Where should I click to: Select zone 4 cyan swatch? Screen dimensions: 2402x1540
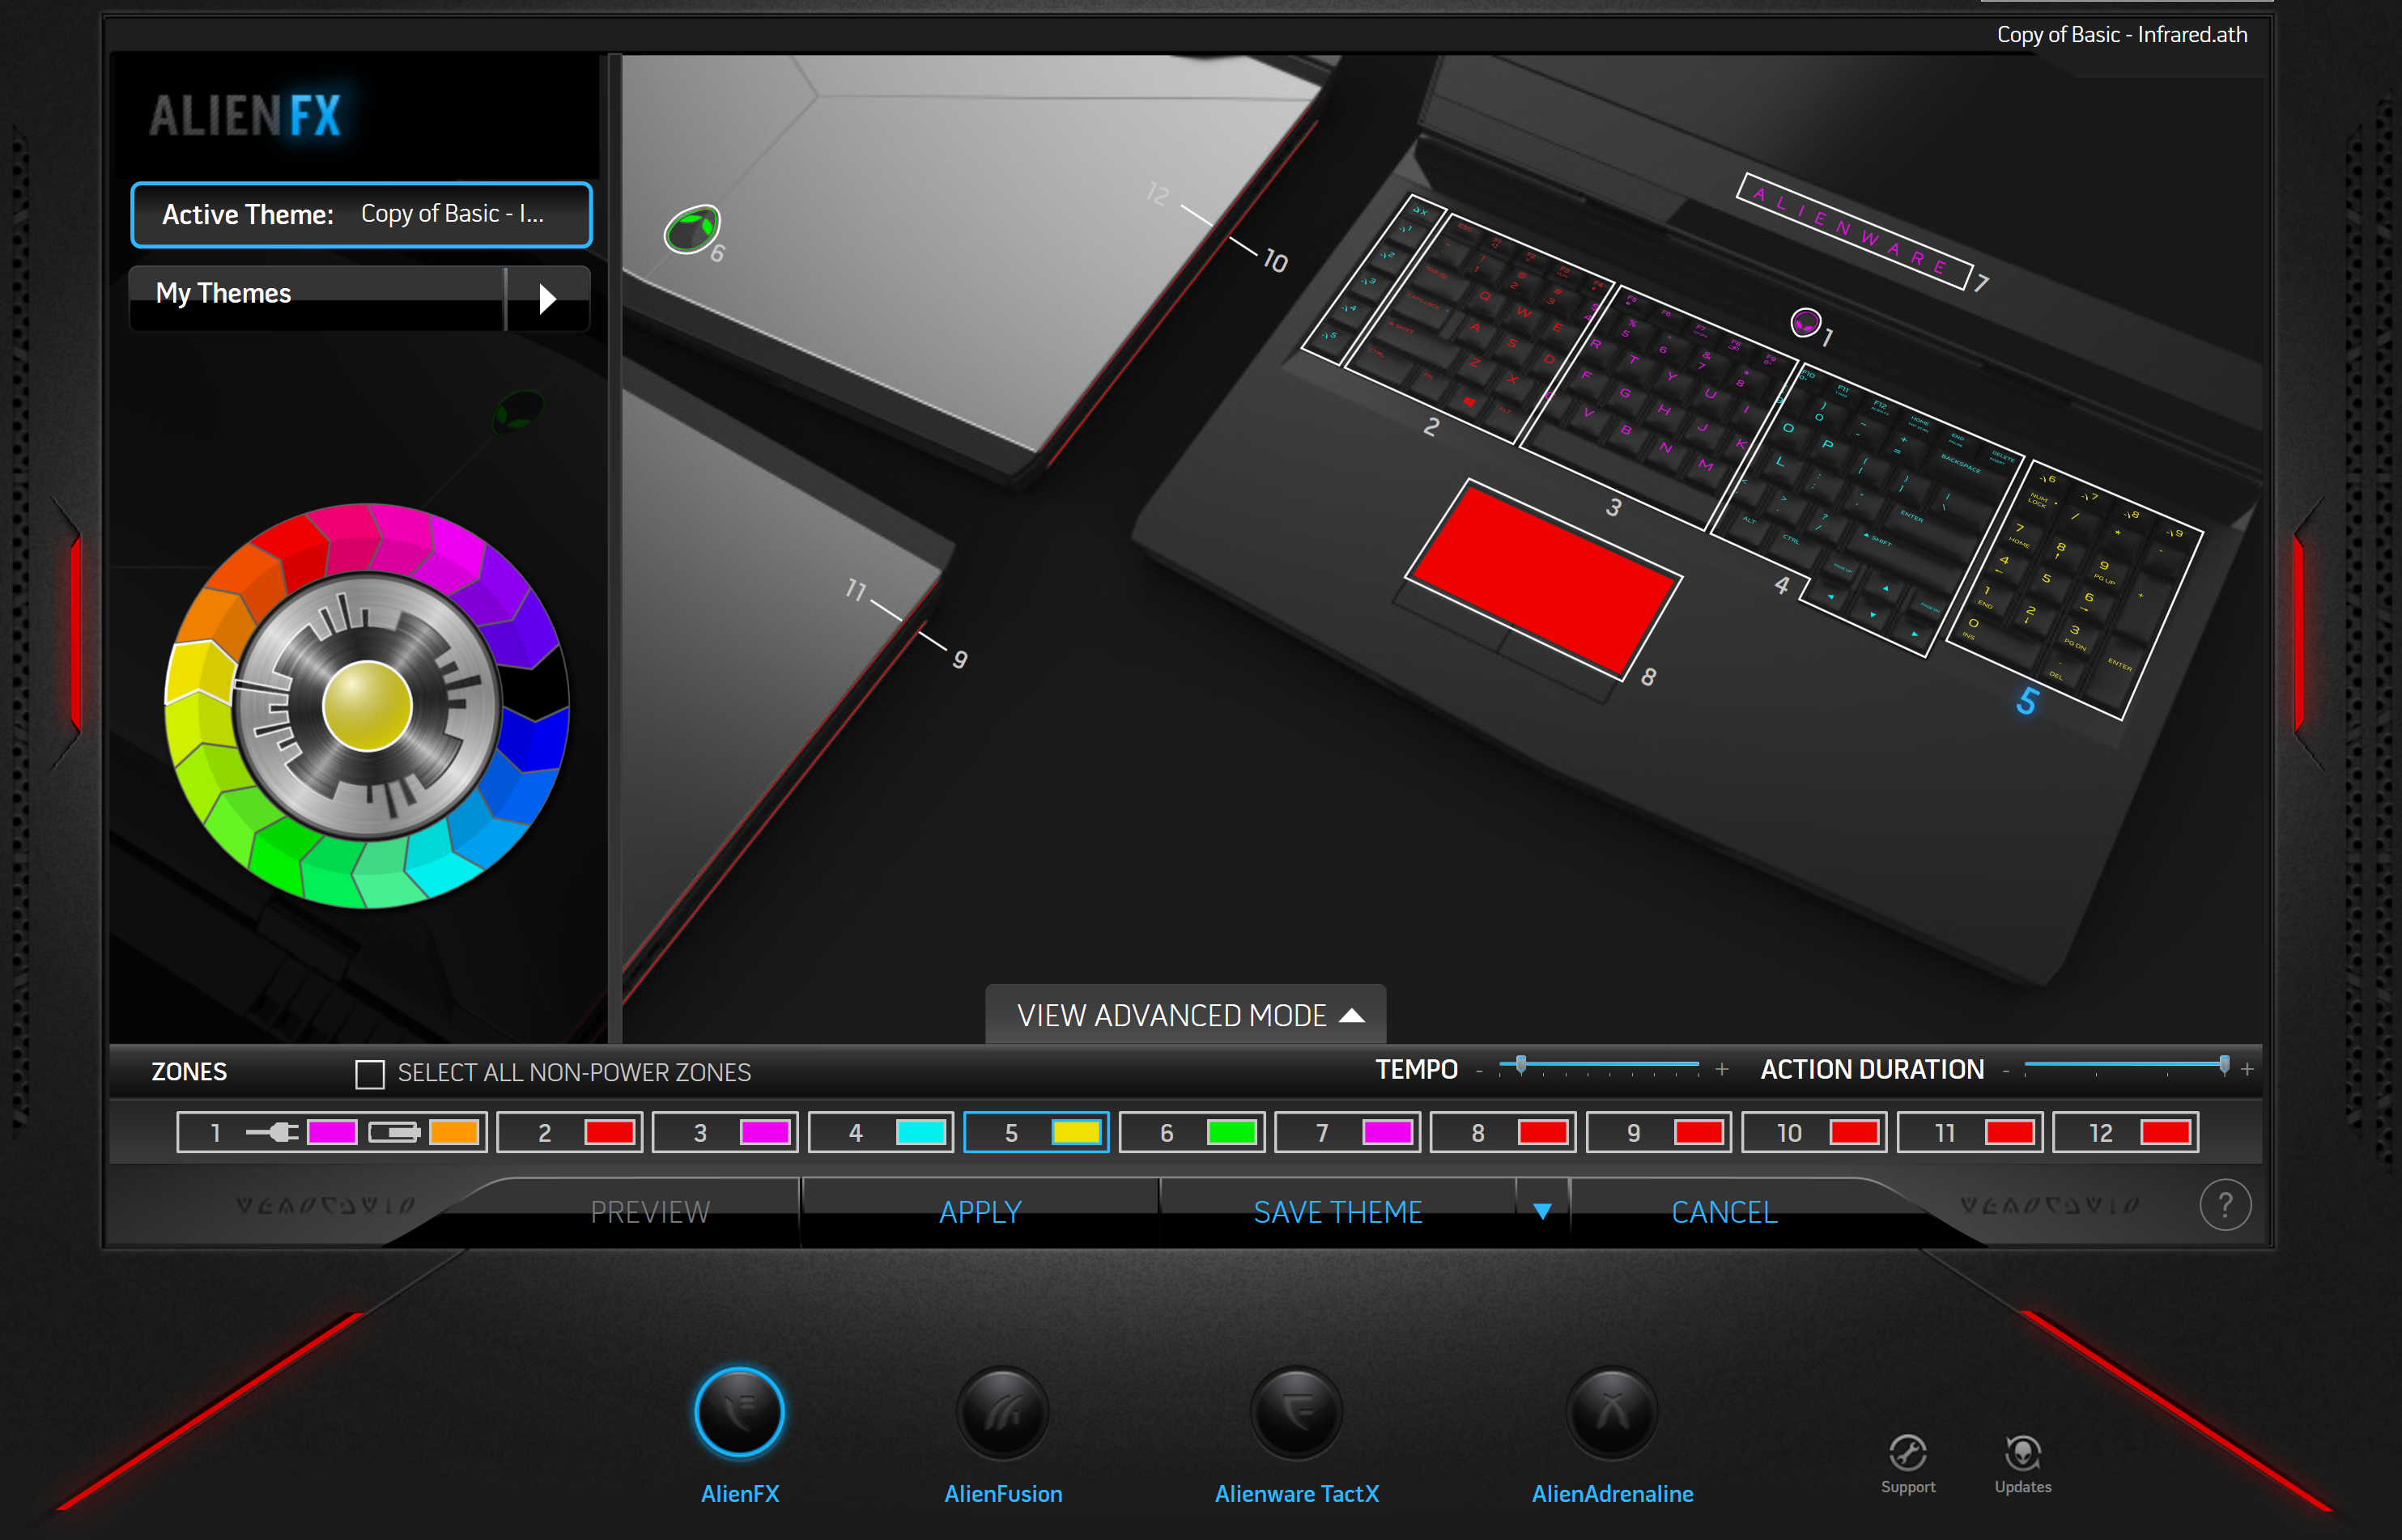[920, 1132]
